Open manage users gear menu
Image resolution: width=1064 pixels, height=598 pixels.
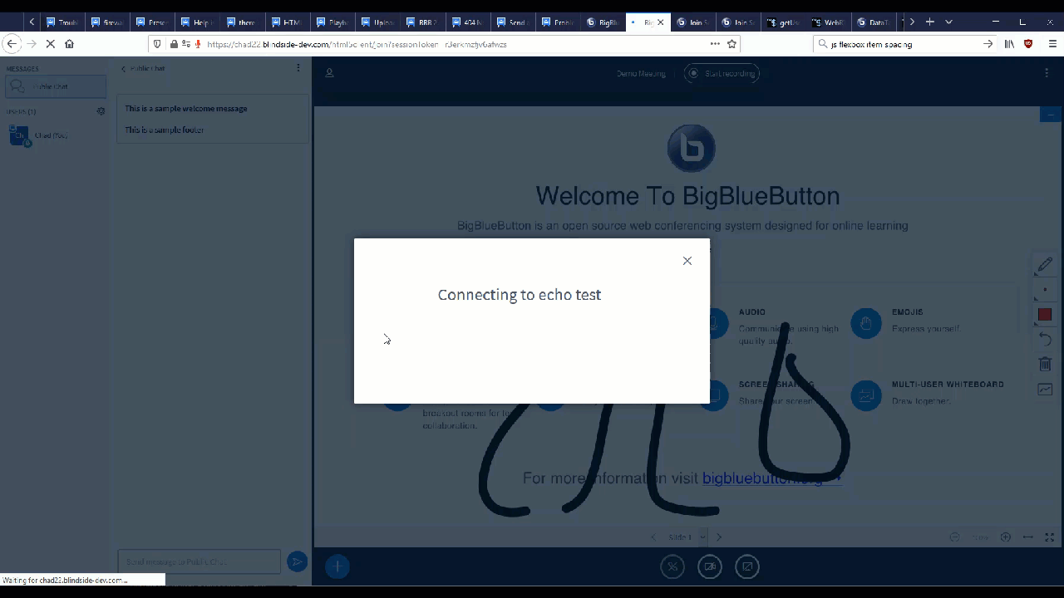pyautogui.click(x=101, y=111)
